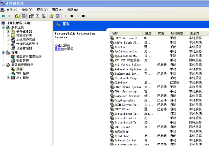The height and width of the screenshot is (151, 209).
Task: Open the 窗口(W) menu
Action: pos(57,10)
